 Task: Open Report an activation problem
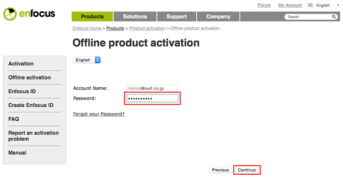[x=33, y=136]
